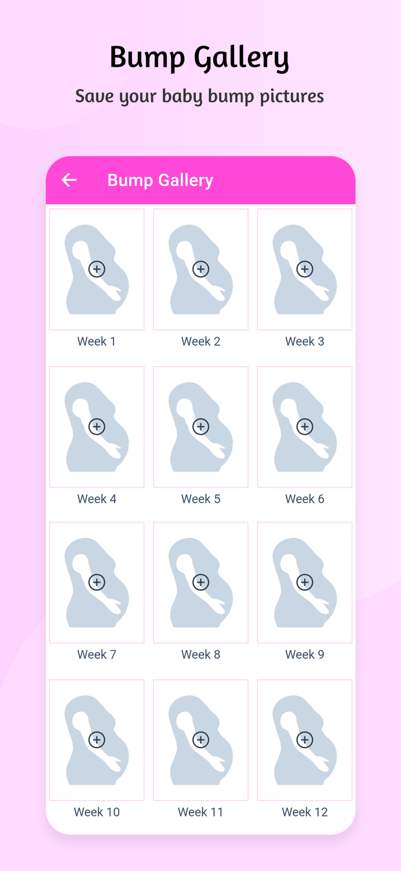Tap the plus icon on Week 3

pos(305,269)
